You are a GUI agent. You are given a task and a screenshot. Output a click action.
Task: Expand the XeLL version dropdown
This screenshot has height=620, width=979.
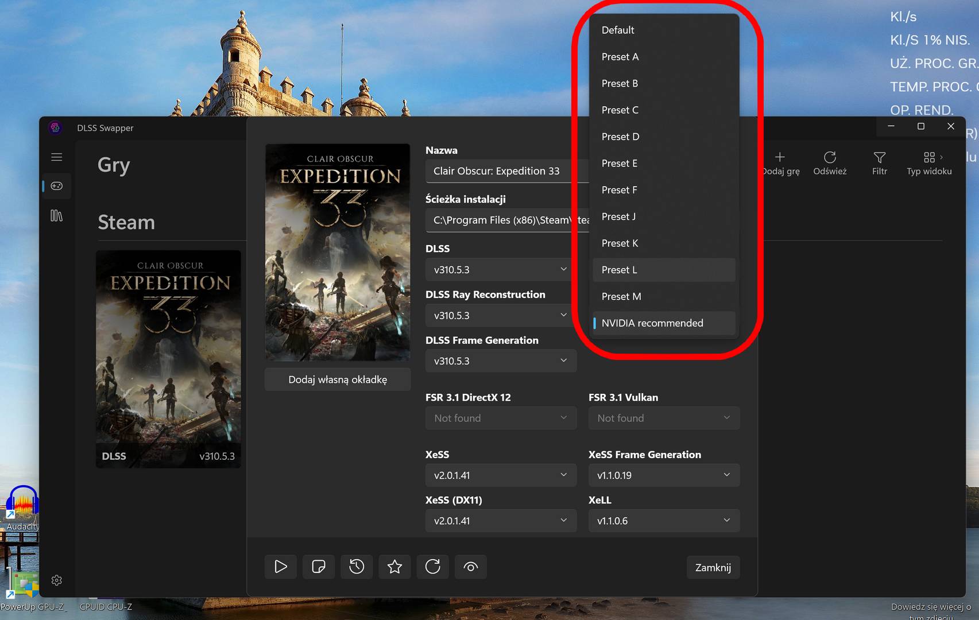663,521
